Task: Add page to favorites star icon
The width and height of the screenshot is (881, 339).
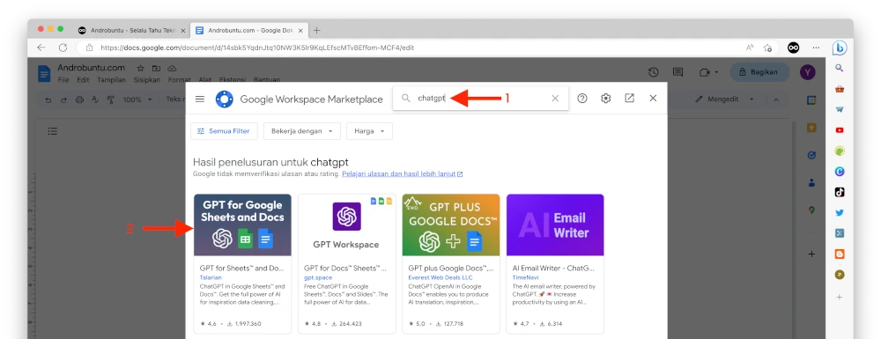Action: 767,48
